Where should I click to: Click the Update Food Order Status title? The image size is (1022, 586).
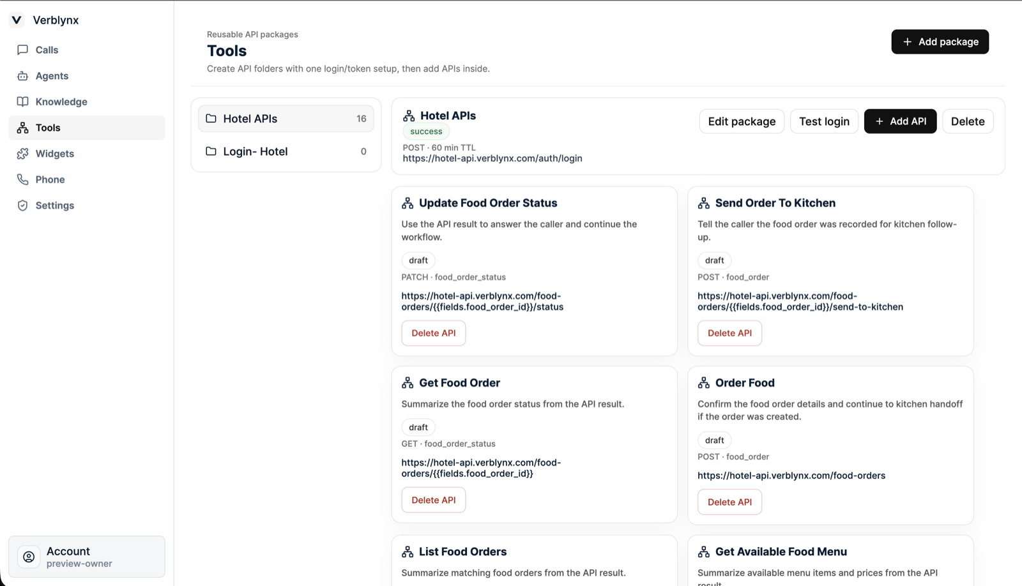tap(488, 203)
